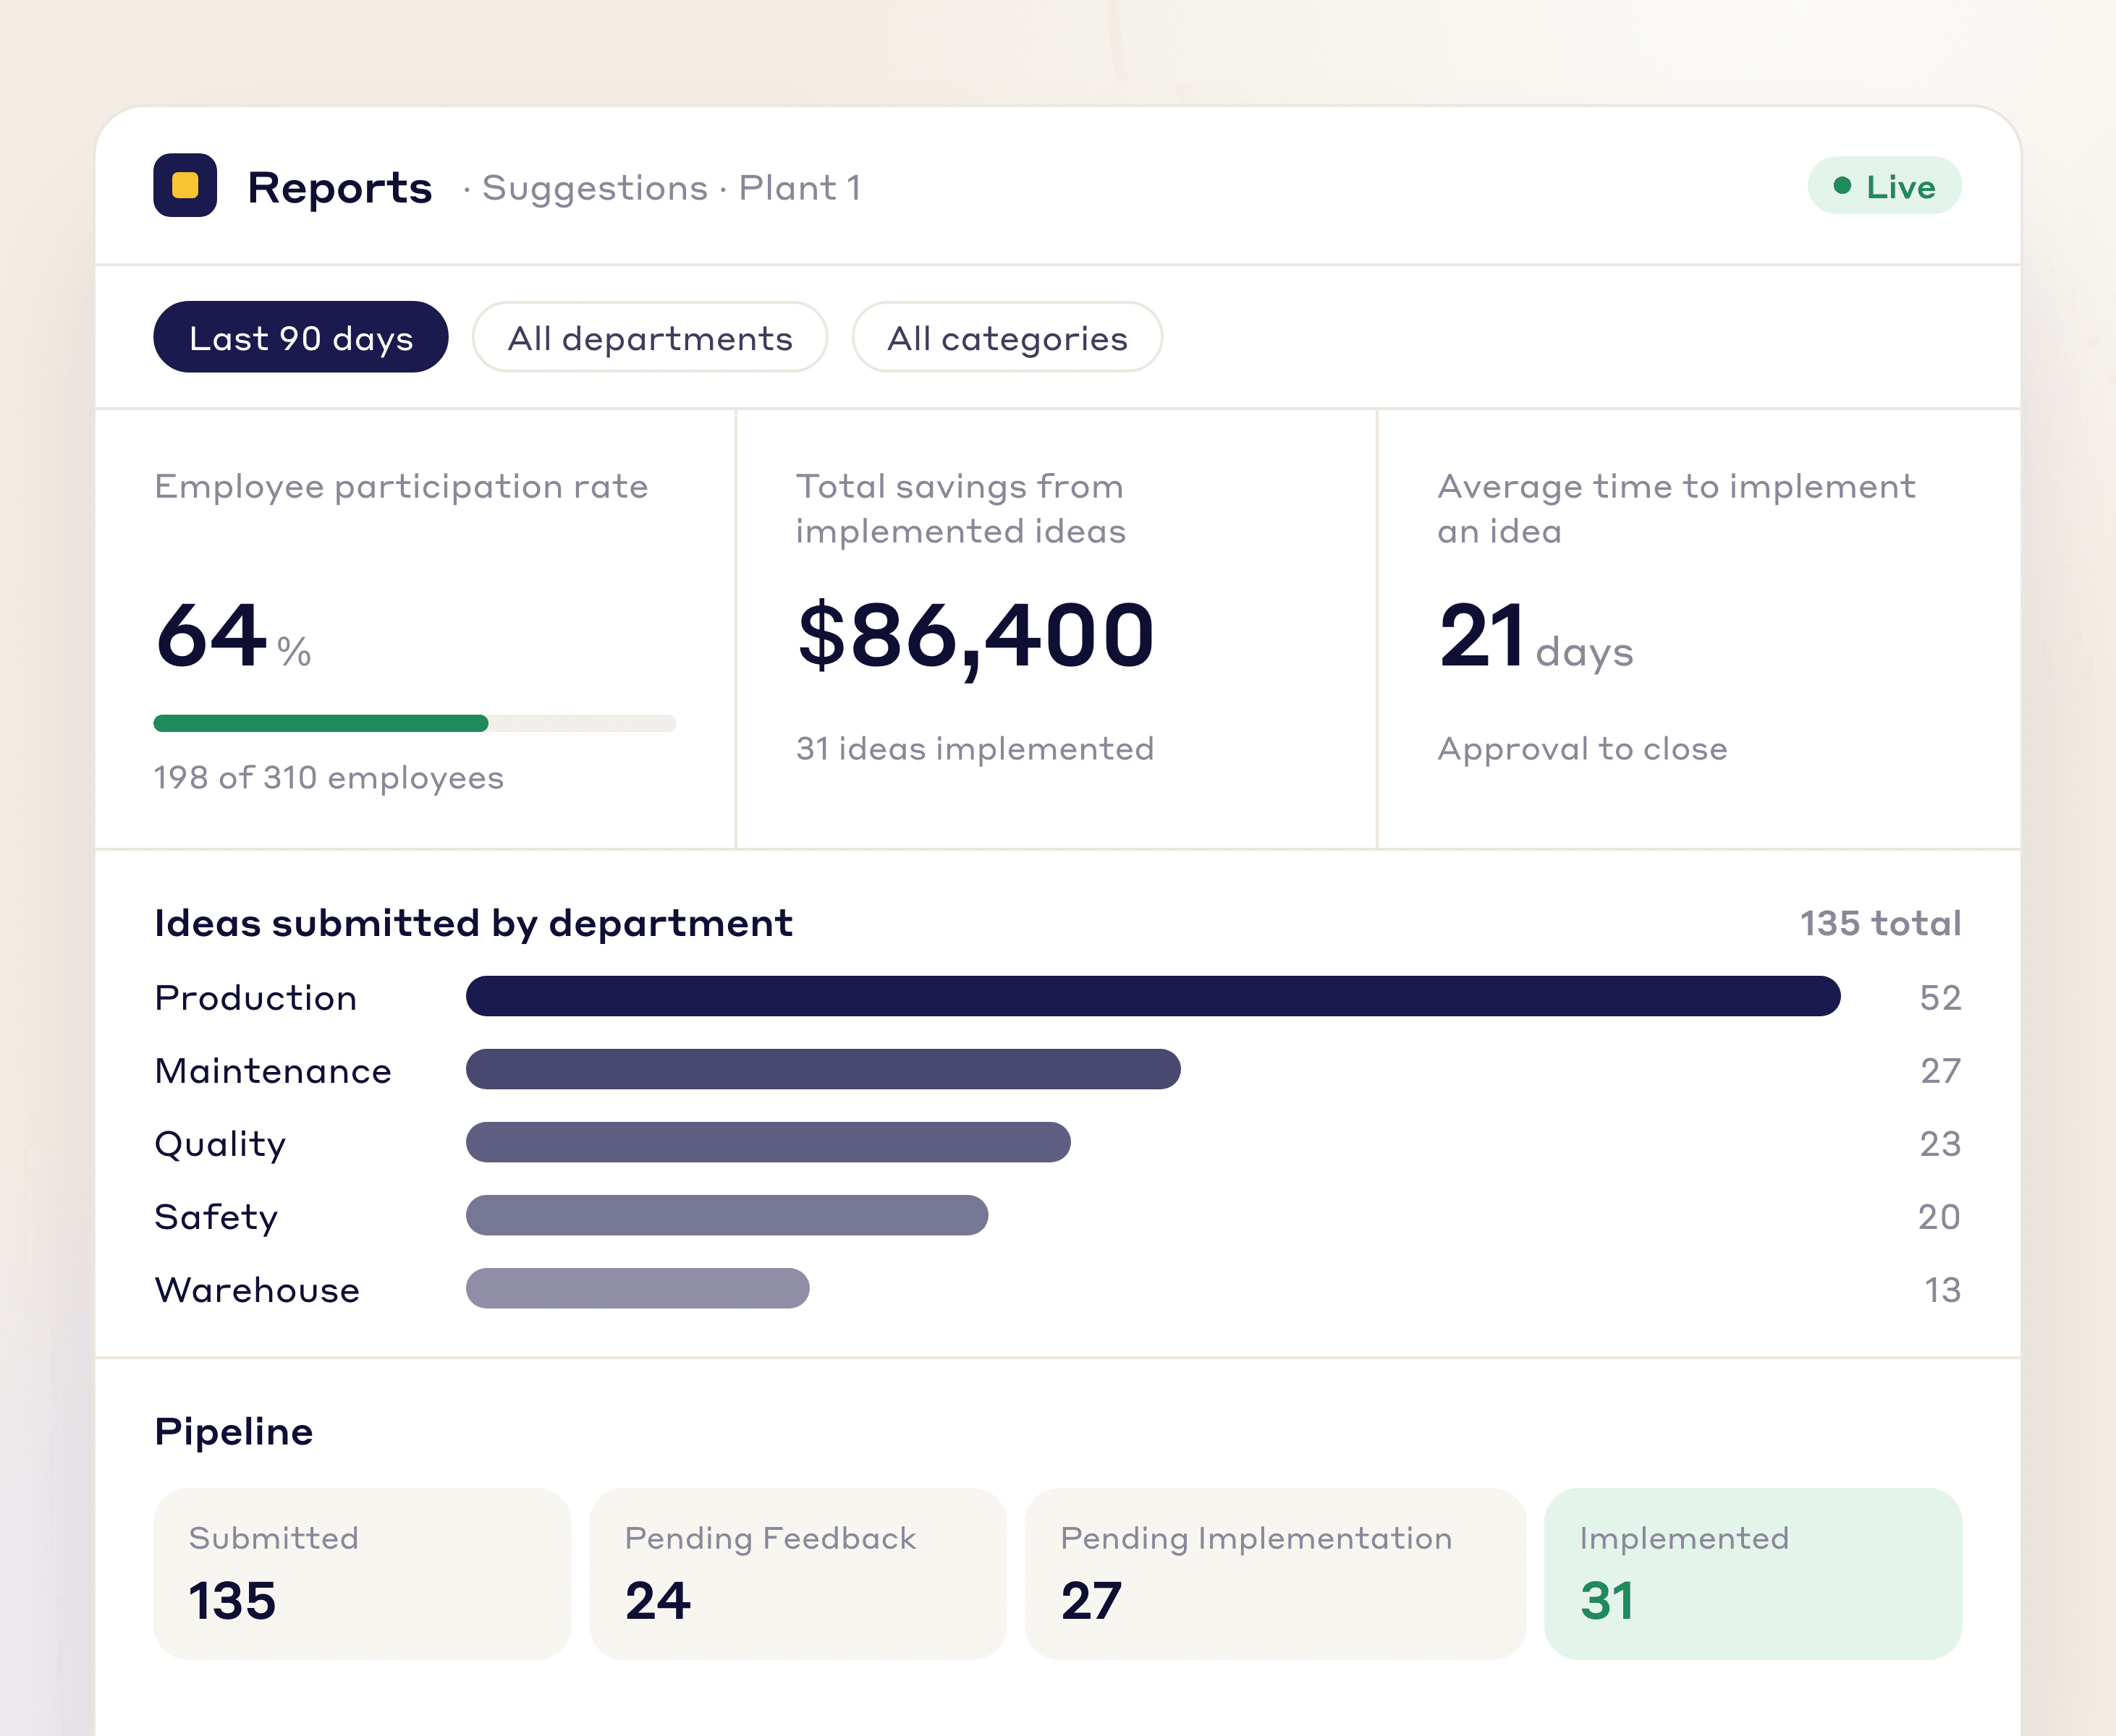Open the All departments filter
The width and height of the screenshot is (2116, 1736).
pos(651,337)
